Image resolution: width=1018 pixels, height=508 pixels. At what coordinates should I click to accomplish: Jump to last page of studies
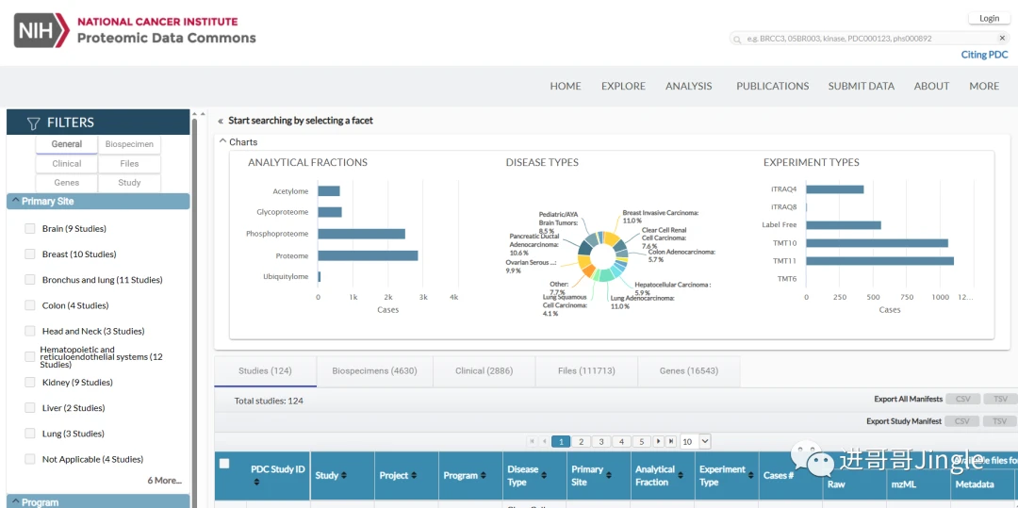point(671,441)
